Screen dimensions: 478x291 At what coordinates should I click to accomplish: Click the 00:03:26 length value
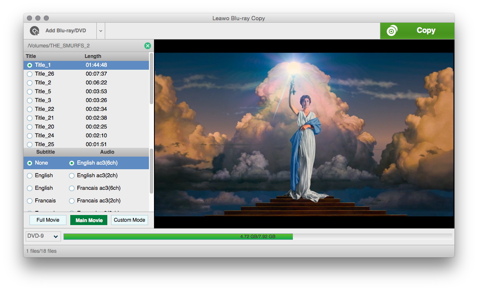(x=96, y=100)
